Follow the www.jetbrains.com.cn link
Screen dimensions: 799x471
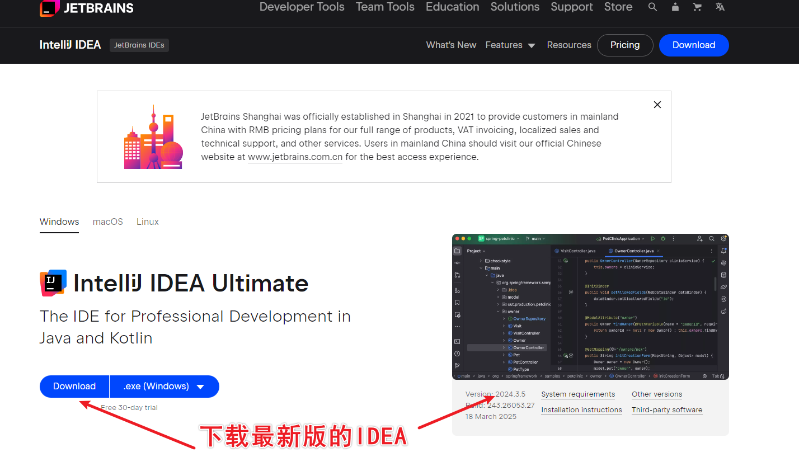(295, 157)
